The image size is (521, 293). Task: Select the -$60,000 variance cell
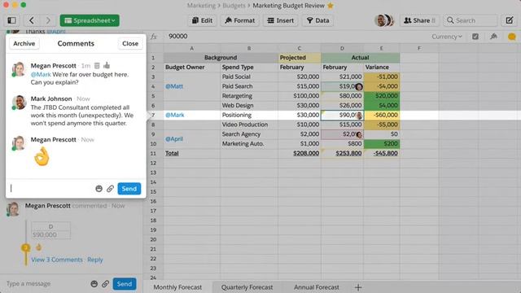tap(382, 115)
